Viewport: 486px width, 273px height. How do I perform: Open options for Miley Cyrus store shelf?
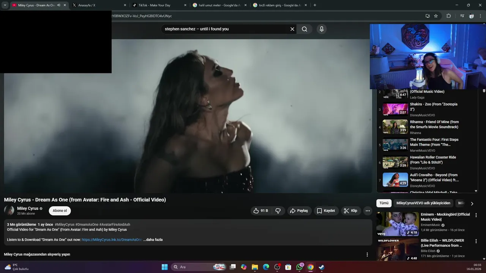tap(367, 254)
